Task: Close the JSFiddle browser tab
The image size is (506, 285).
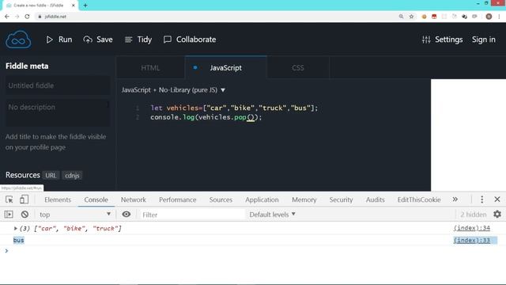Action: pos(74,6)
